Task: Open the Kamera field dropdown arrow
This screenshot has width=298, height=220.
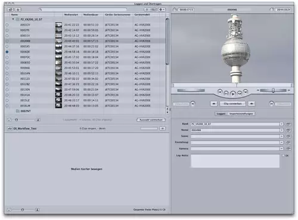Action: (281, 149)
